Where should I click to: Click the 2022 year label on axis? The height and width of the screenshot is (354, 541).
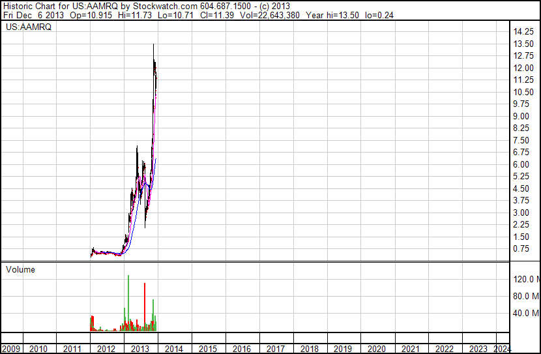(445, 349)
